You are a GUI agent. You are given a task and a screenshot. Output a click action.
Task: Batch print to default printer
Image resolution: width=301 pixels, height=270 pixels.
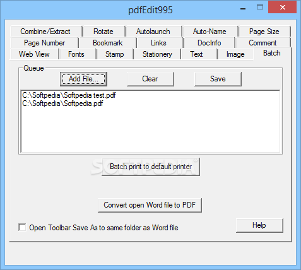151,167
